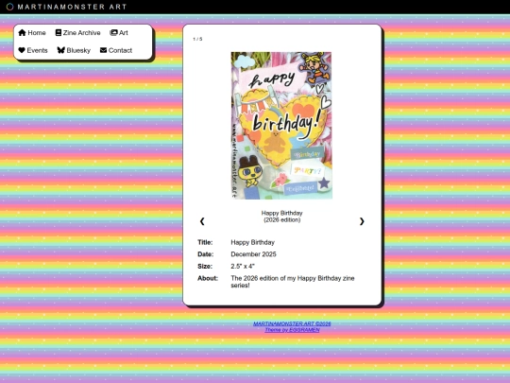
Task: Click the slide counter 1 / 5
Action: (x=197, y=39)
